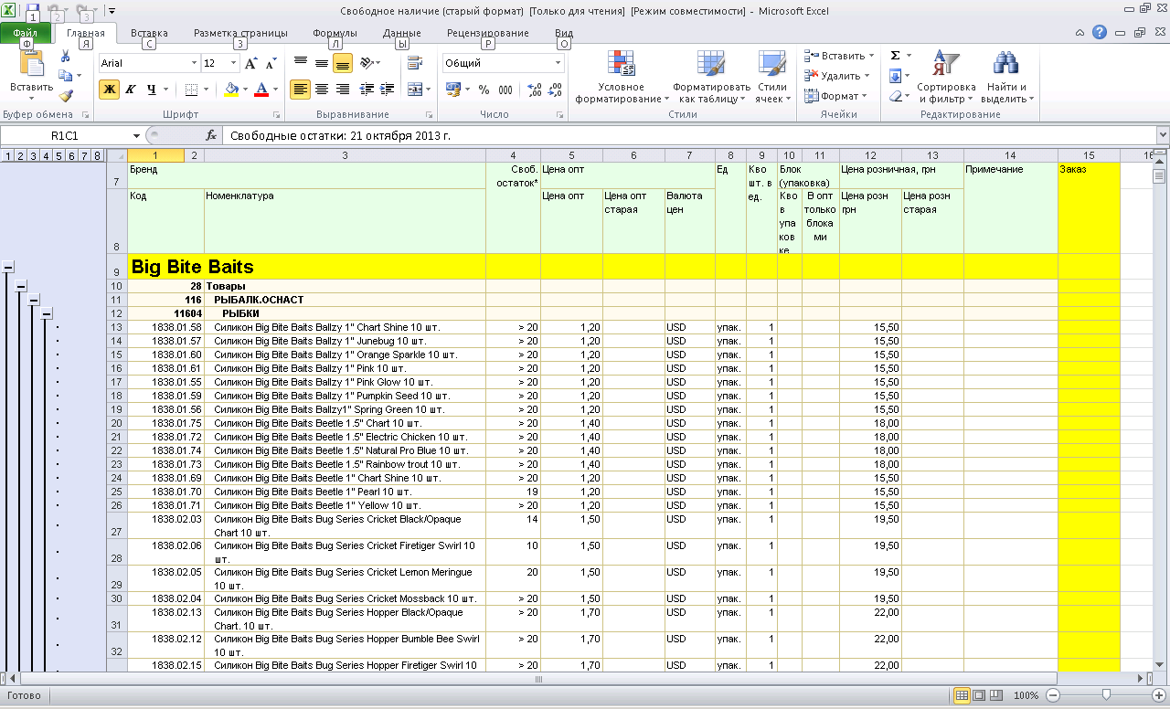Switch to Page Layout view in status bar
1170x709 pixels.
pos(979,695)
